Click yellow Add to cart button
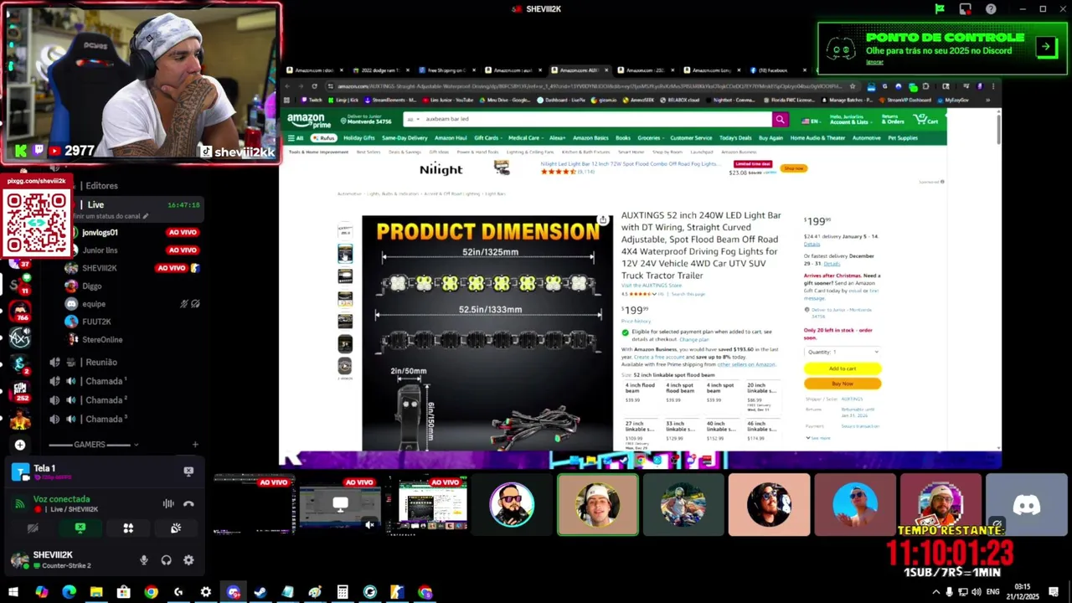Viewport: 1072px width, 603px height. pos(843,368)
